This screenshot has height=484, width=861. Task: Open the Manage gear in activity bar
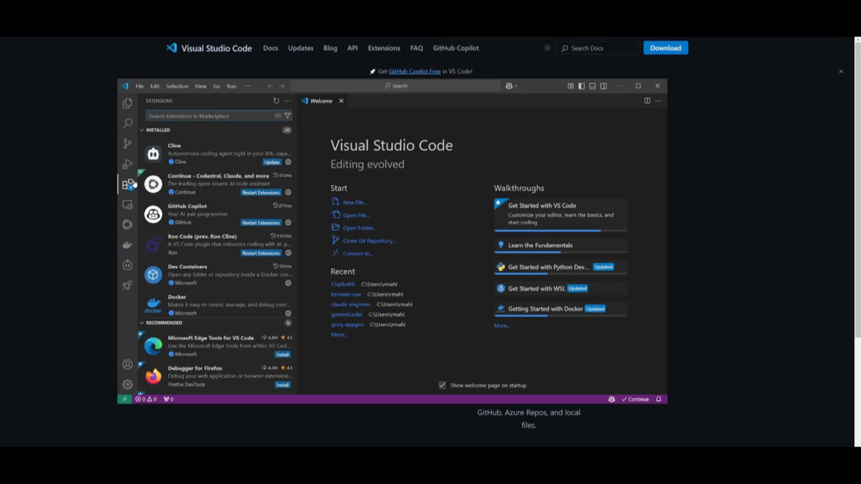pos(127,384)
